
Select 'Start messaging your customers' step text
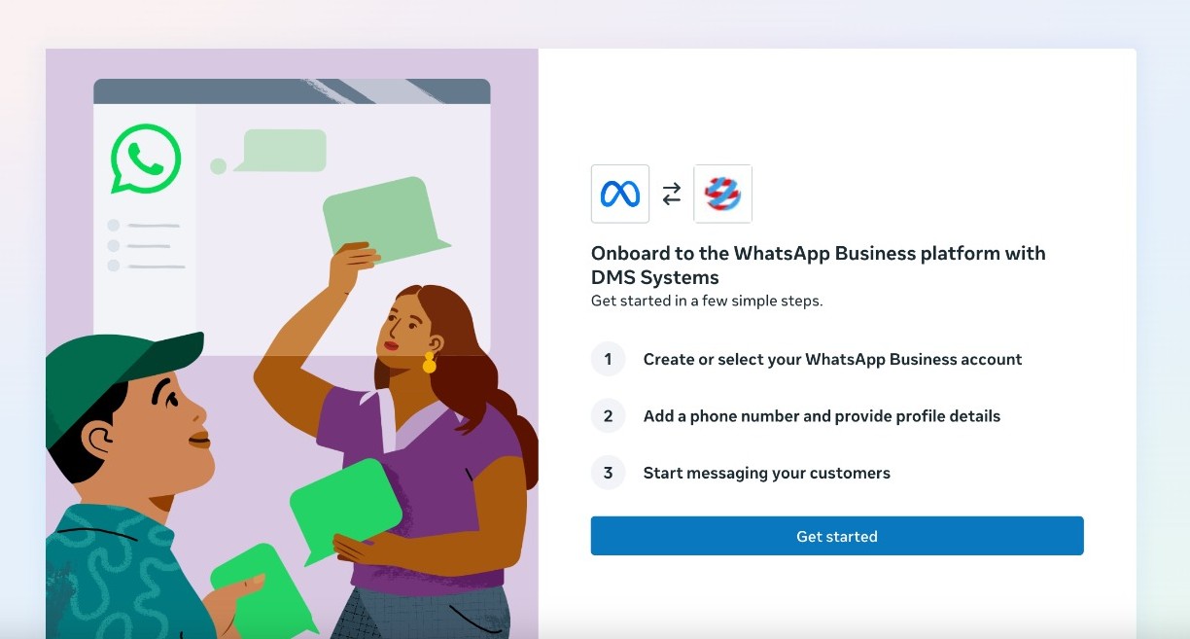[767, 473]
